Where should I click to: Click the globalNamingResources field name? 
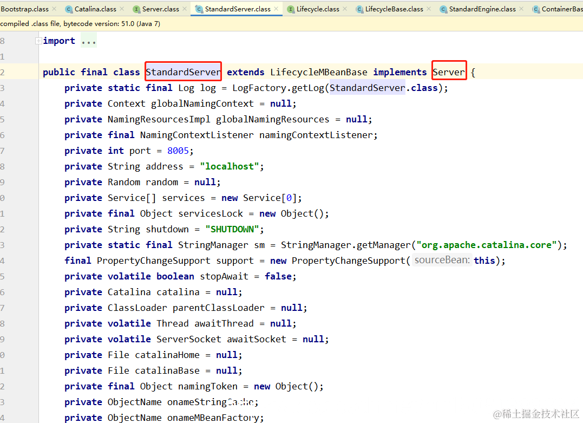click(272, 119)
